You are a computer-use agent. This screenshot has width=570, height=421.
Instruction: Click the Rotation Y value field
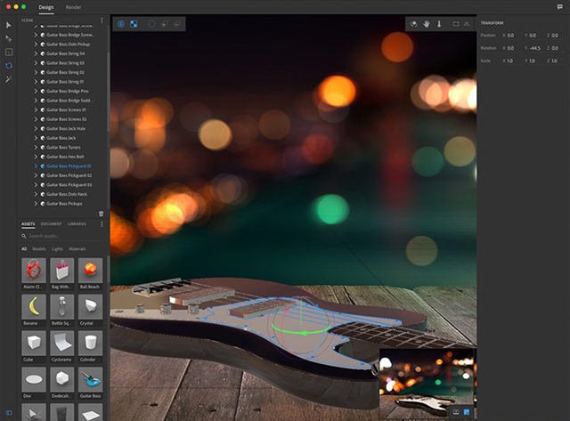click(x=534, y=48)
